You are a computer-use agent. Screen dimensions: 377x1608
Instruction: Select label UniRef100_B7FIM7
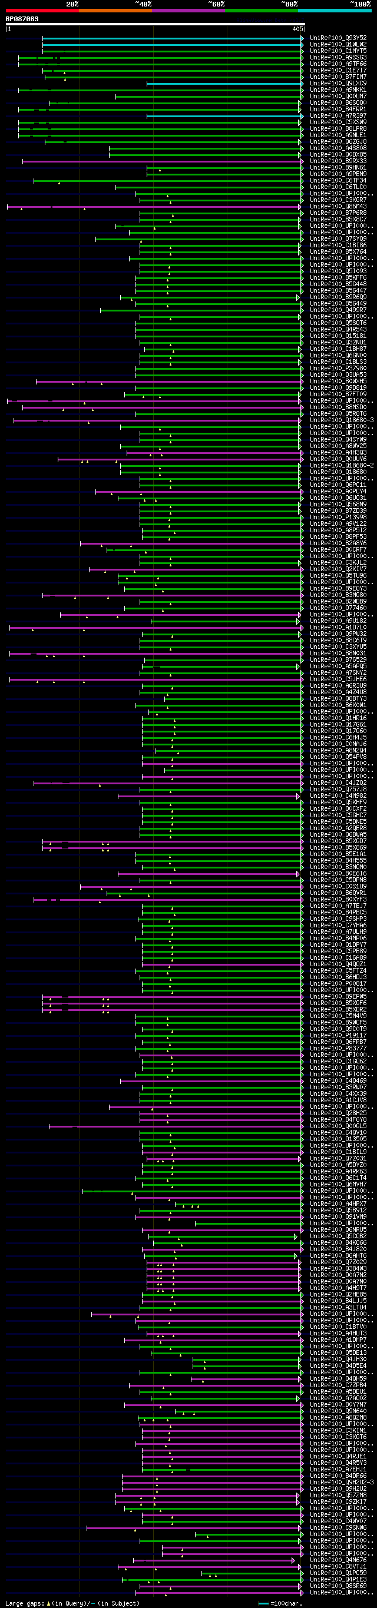point(338,77)
